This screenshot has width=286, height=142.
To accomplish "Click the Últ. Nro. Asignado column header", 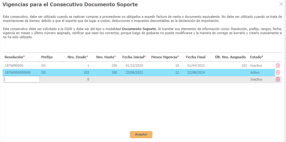I will pos(230,57).
